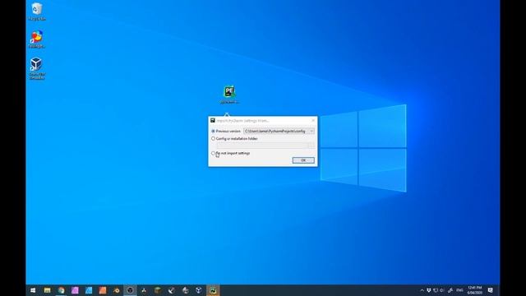Select the VirtualBox desktop shortcut
The height and width of the screenshot is (296, 526).
click(x=36, y=68)
